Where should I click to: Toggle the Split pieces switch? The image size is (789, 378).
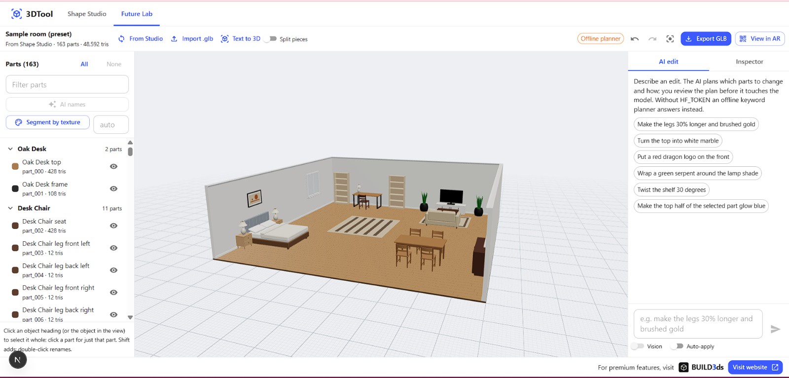[270, 39]
